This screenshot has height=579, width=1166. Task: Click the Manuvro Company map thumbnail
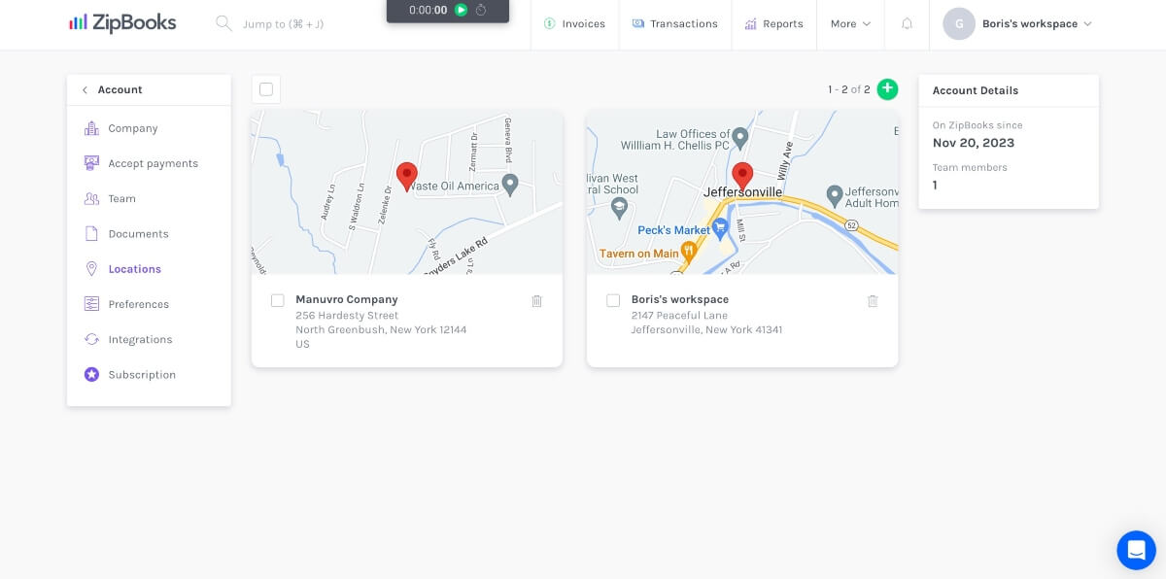407,192
